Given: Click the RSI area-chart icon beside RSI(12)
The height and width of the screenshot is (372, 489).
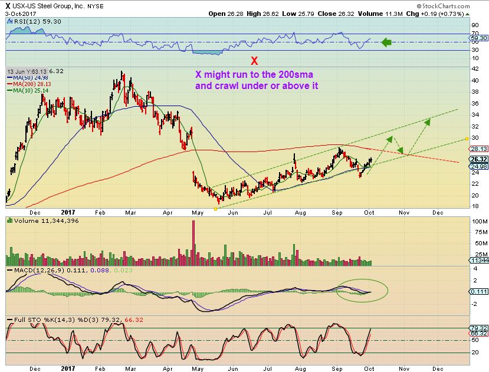Looking at the screenshot, I should point(9,21).
